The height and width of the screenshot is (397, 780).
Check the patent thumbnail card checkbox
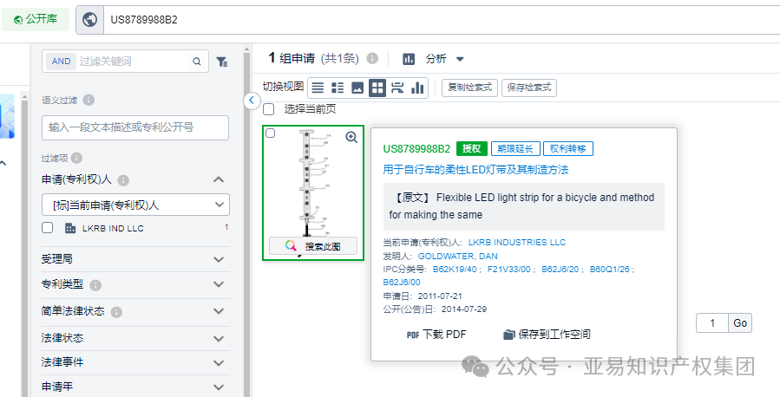270,133
